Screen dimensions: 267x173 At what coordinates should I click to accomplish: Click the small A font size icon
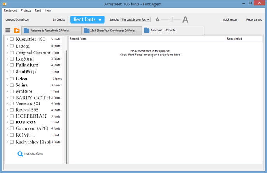point(158,20)
